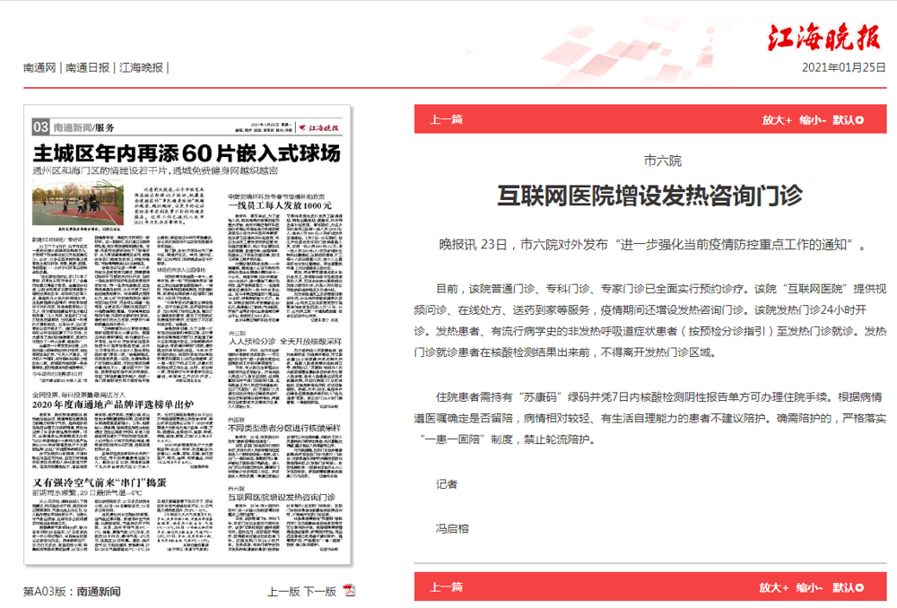Go to previous article using bottom 上一篇
Viewport: 897px width, 608px height.
(446, 587)
